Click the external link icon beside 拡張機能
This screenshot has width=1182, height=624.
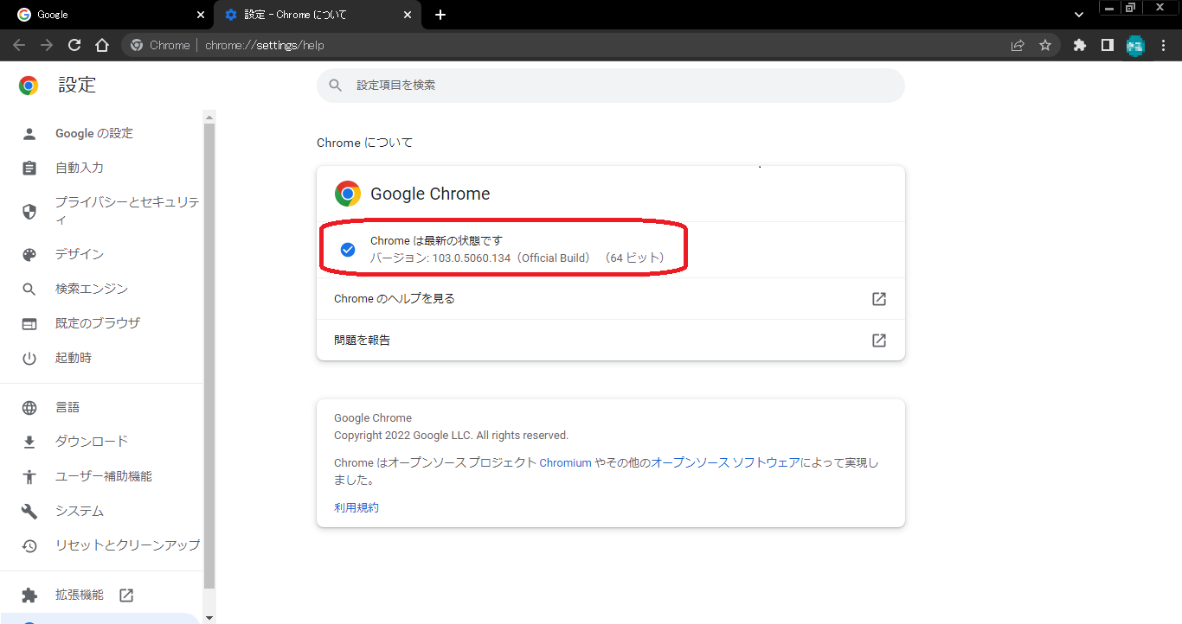[x=126, y=595]
